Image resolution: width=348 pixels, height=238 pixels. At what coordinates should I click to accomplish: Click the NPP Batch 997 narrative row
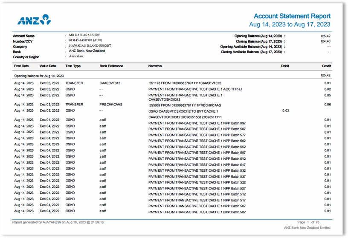tap(197, 123)
